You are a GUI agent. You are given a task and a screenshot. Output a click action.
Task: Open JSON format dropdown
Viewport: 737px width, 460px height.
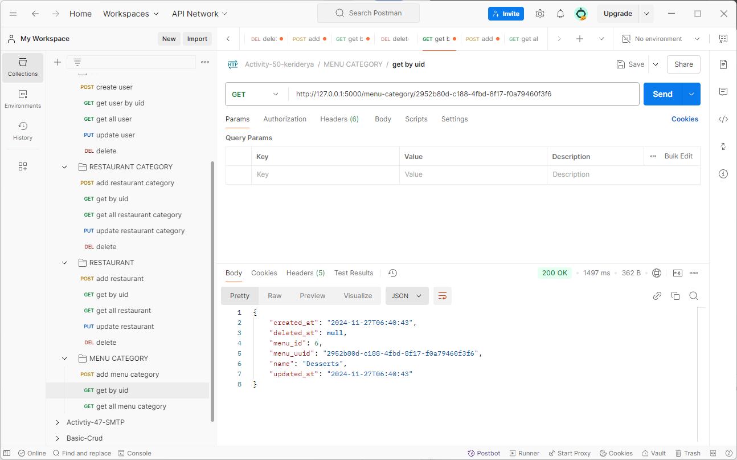[x=407, y=296]
